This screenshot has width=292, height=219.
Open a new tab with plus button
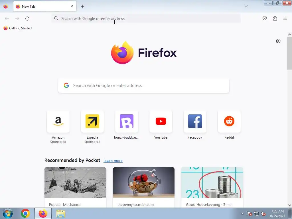(x=82, y=6)
